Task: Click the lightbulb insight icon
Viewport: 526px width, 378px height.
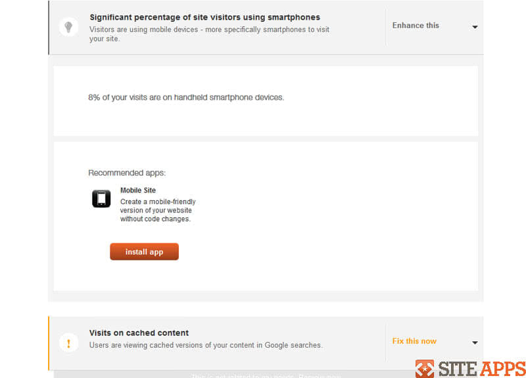Action: pyautogui.click(x=68, y=27)
